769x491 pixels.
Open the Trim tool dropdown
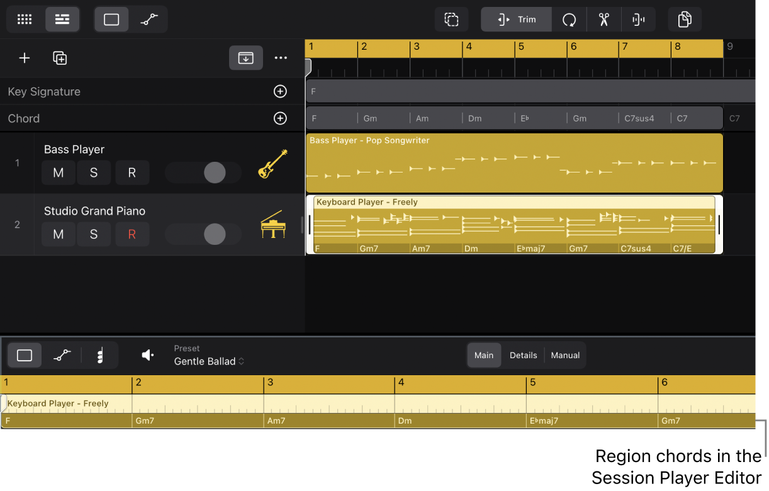click(516, 19)
